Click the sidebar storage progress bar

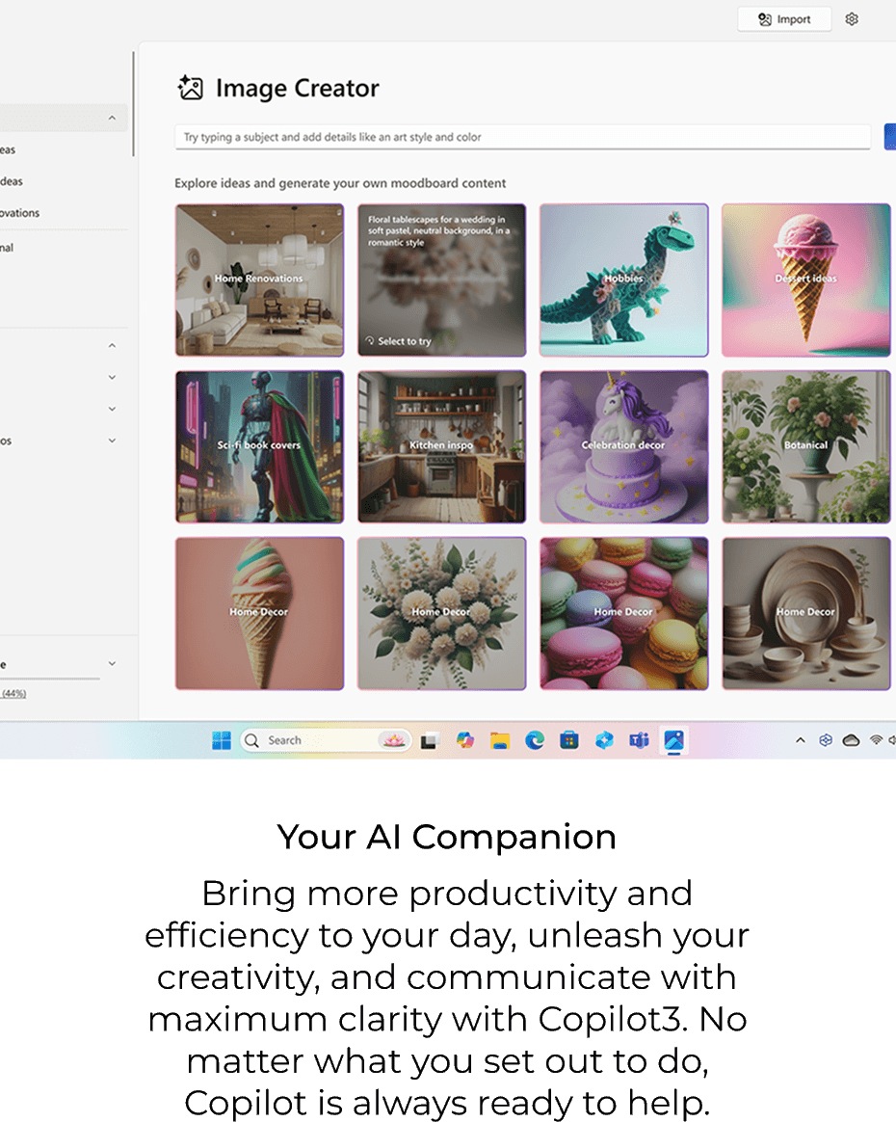pos(50,679)
